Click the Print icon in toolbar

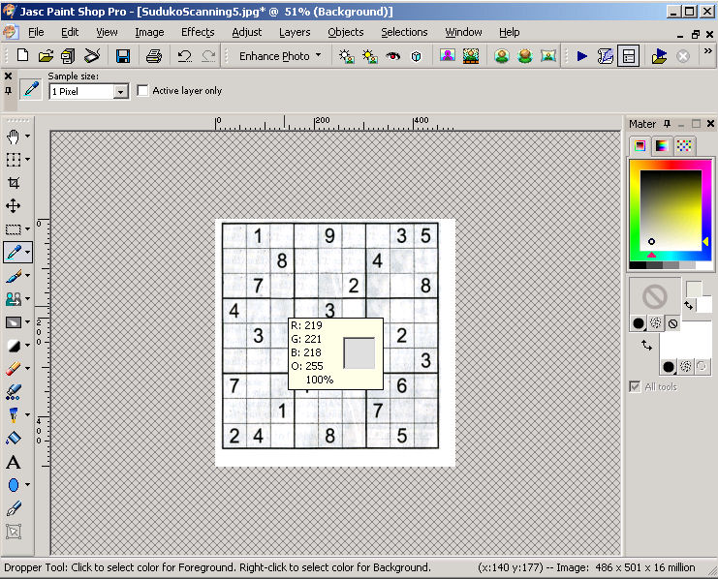tap(153, 56)
